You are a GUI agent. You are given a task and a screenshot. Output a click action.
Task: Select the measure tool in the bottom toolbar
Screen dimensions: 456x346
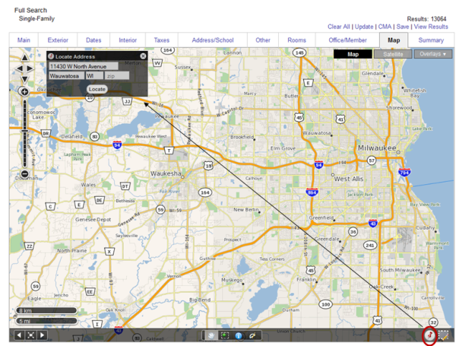(252, 335)
